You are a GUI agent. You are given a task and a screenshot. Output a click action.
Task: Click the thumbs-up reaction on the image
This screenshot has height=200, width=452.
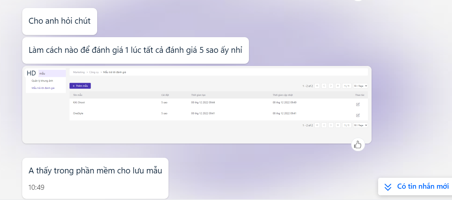[358, 145]
